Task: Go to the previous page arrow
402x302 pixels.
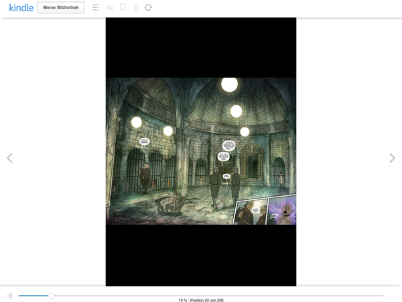Action: click(10, 158)
